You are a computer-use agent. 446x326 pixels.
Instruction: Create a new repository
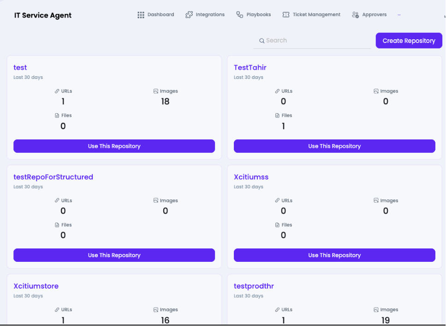coord(409,41)
